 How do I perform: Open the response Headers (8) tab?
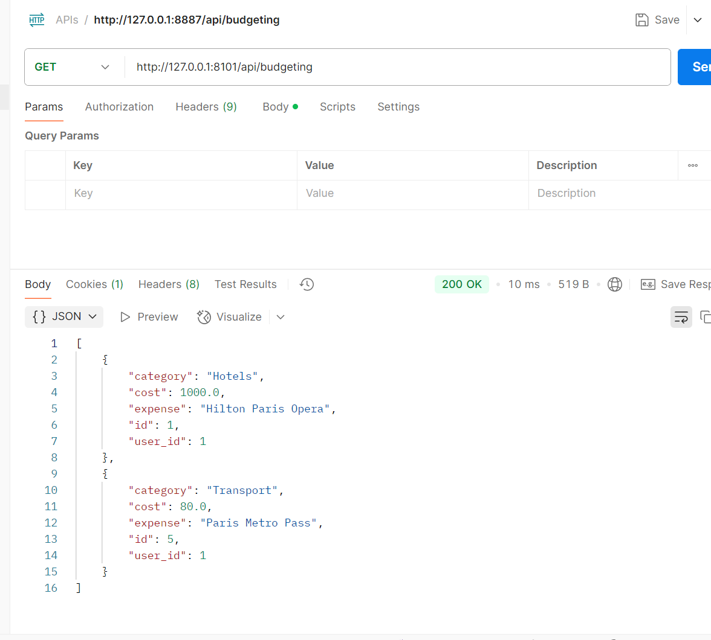pyautogui.click(x=169, y=284)
